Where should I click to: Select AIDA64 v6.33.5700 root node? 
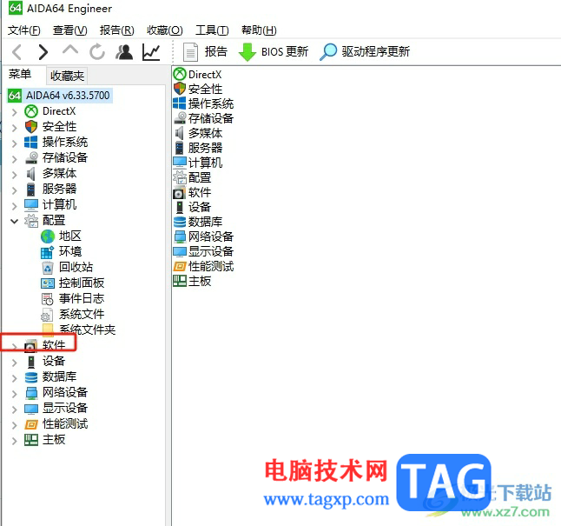click(60, 96)
